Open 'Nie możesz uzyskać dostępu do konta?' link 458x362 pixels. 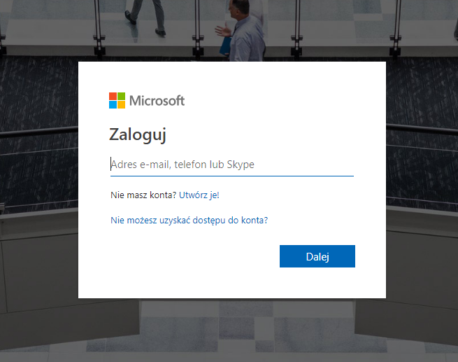[189, 220]
